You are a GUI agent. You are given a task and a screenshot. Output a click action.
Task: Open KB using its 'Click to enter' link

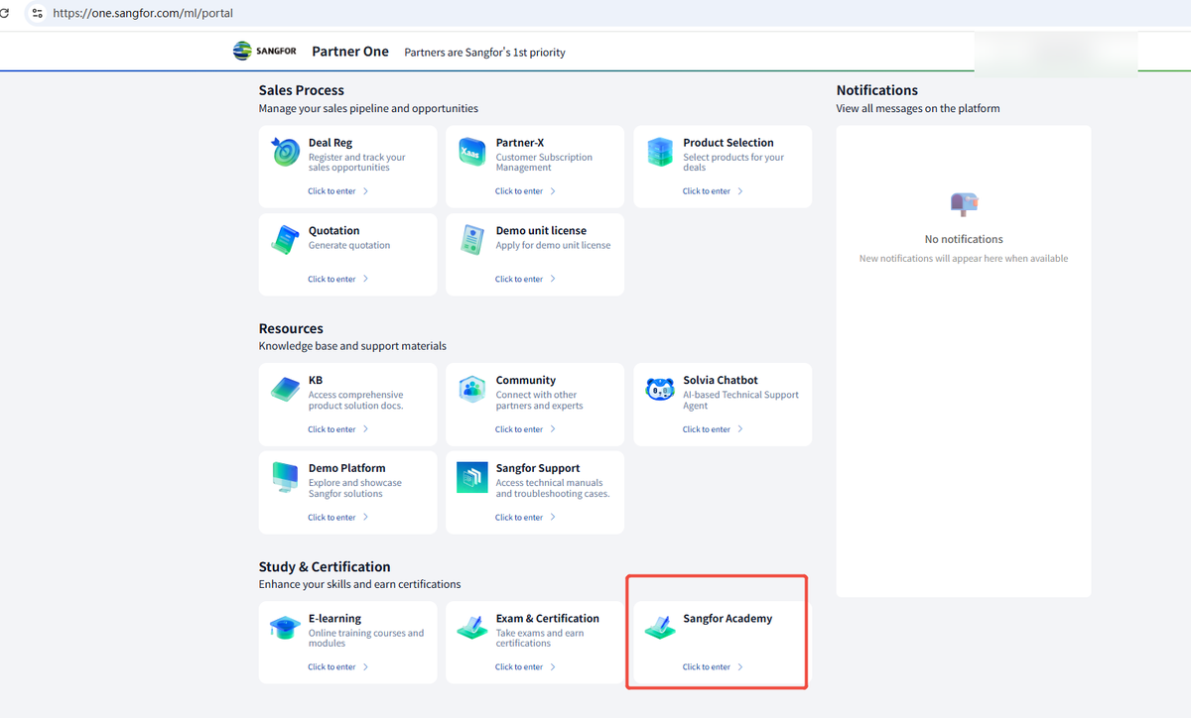337,429
